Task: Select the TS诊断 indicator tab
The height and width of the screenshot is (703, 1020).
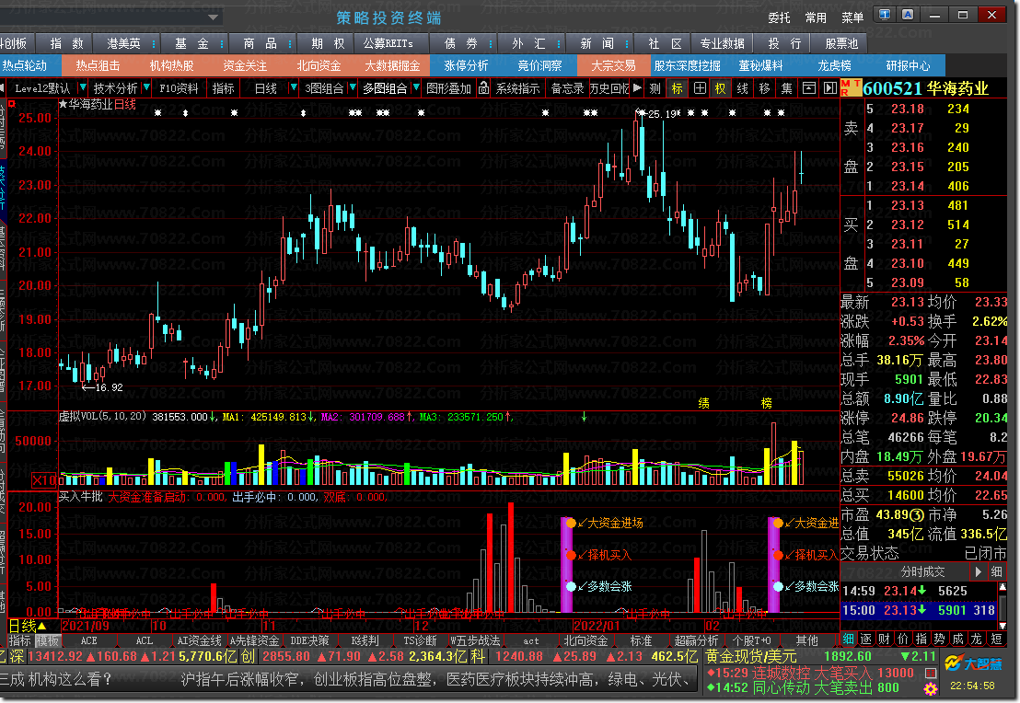Action: (x=420, y=640)
